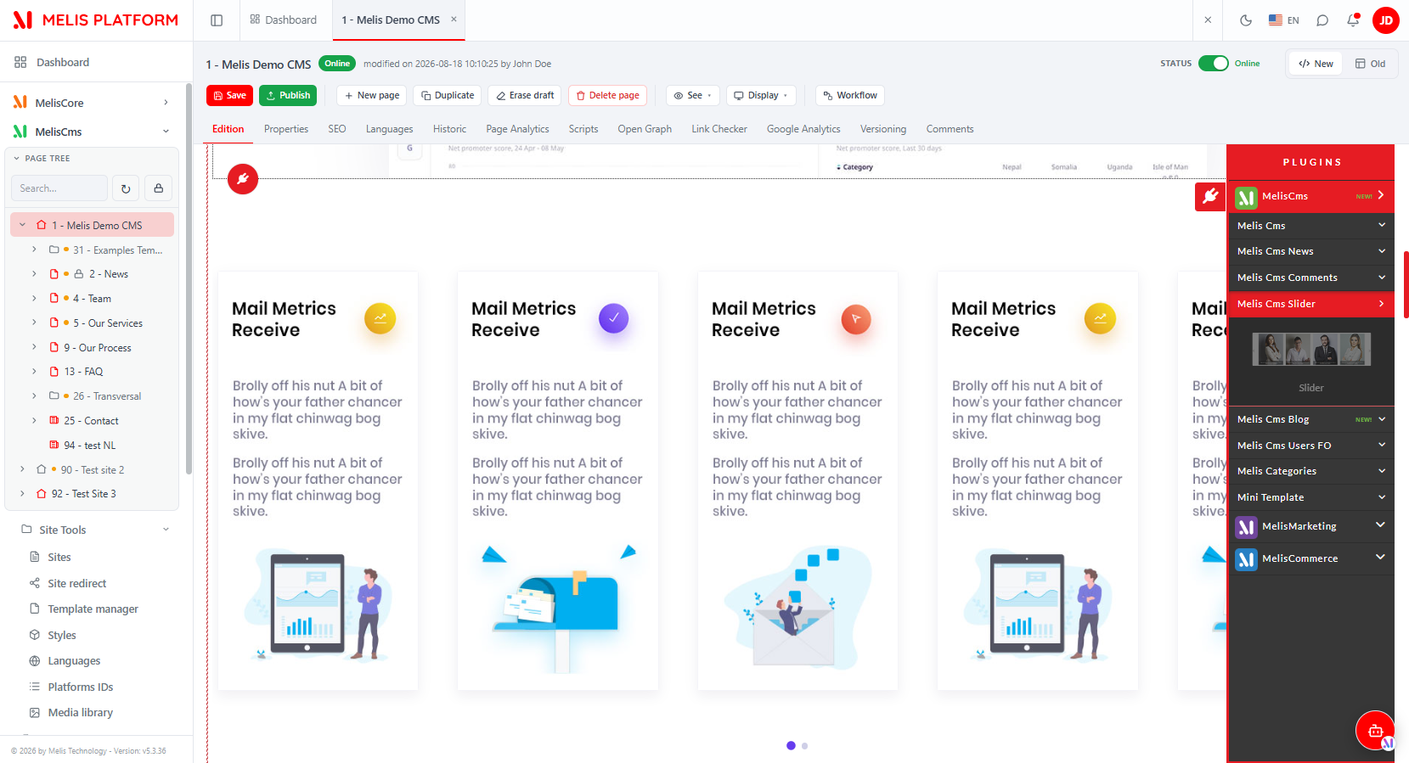This screenshot has width=1409, height=763.
Task: Switch to the Old interface view
Action: (x=1370, y=64)
